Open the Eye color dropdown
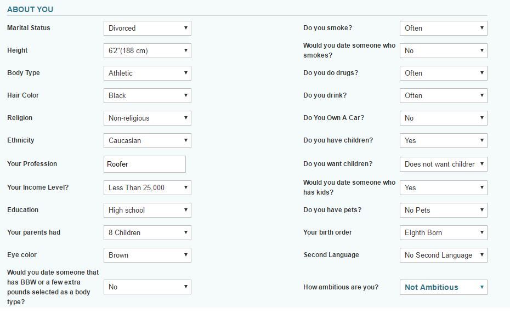The width and height of the screenshot is (510, 313). tap(148, 255)
